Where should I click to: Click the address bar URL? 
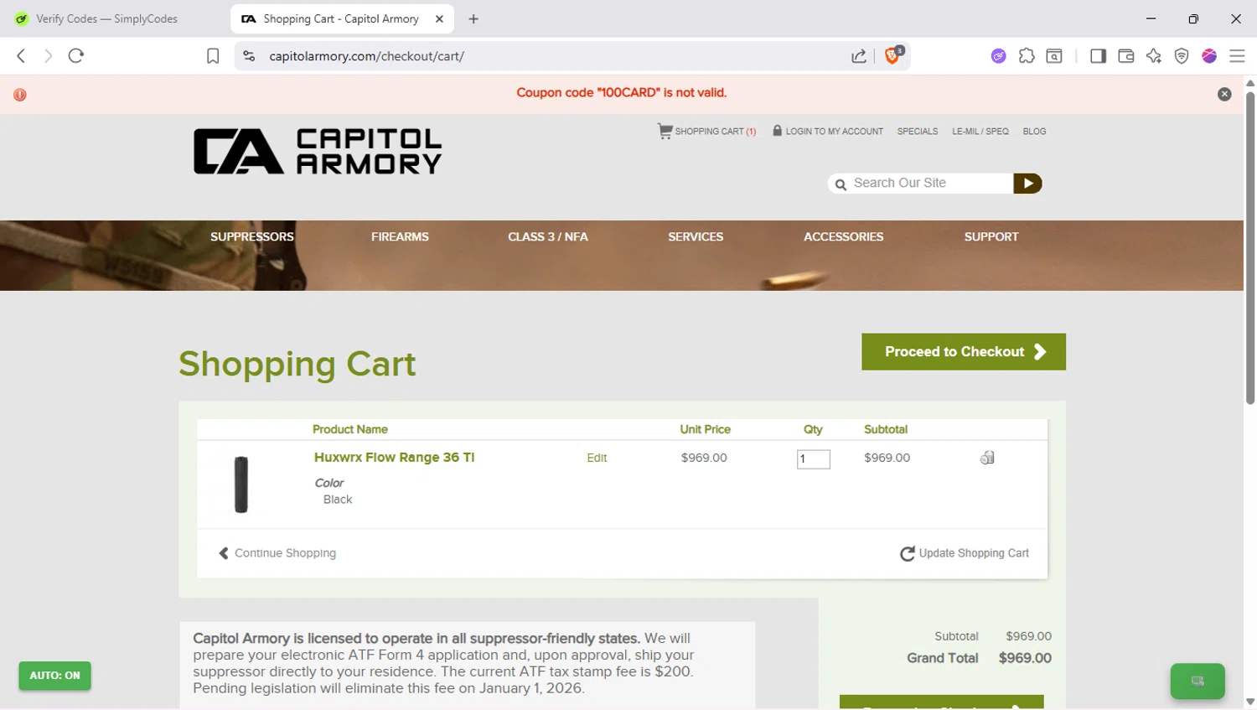tap(366, 56)
